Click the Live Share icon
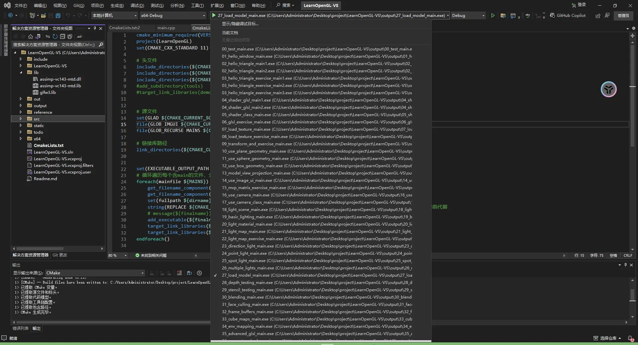 click(x=598, y=15)
